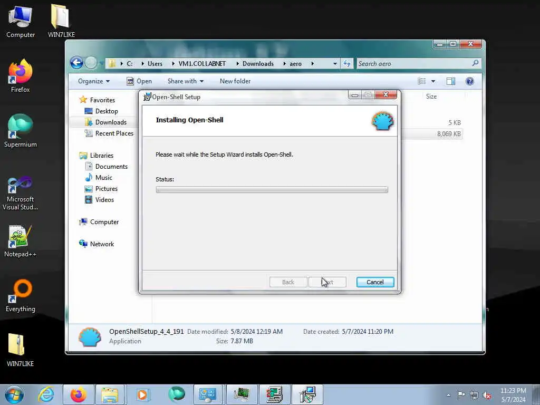Click the C: segment in address bar
540x405 pixels.
click(x=130, y=64)
